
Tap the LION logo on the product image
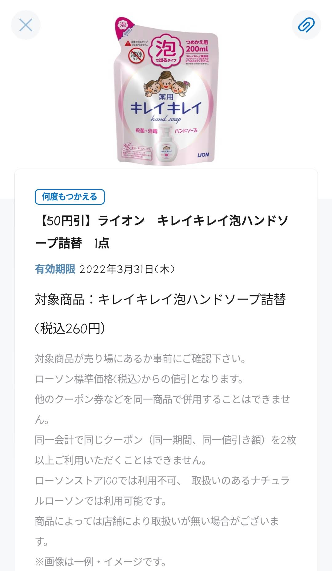(203, 155)
